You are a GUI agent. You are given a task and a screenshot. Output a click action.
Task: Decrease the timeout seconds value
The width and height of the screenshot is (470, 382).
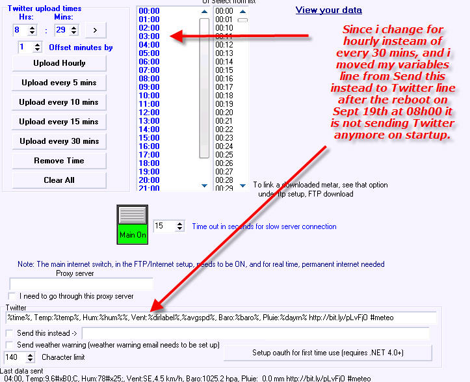pos(179,228)
